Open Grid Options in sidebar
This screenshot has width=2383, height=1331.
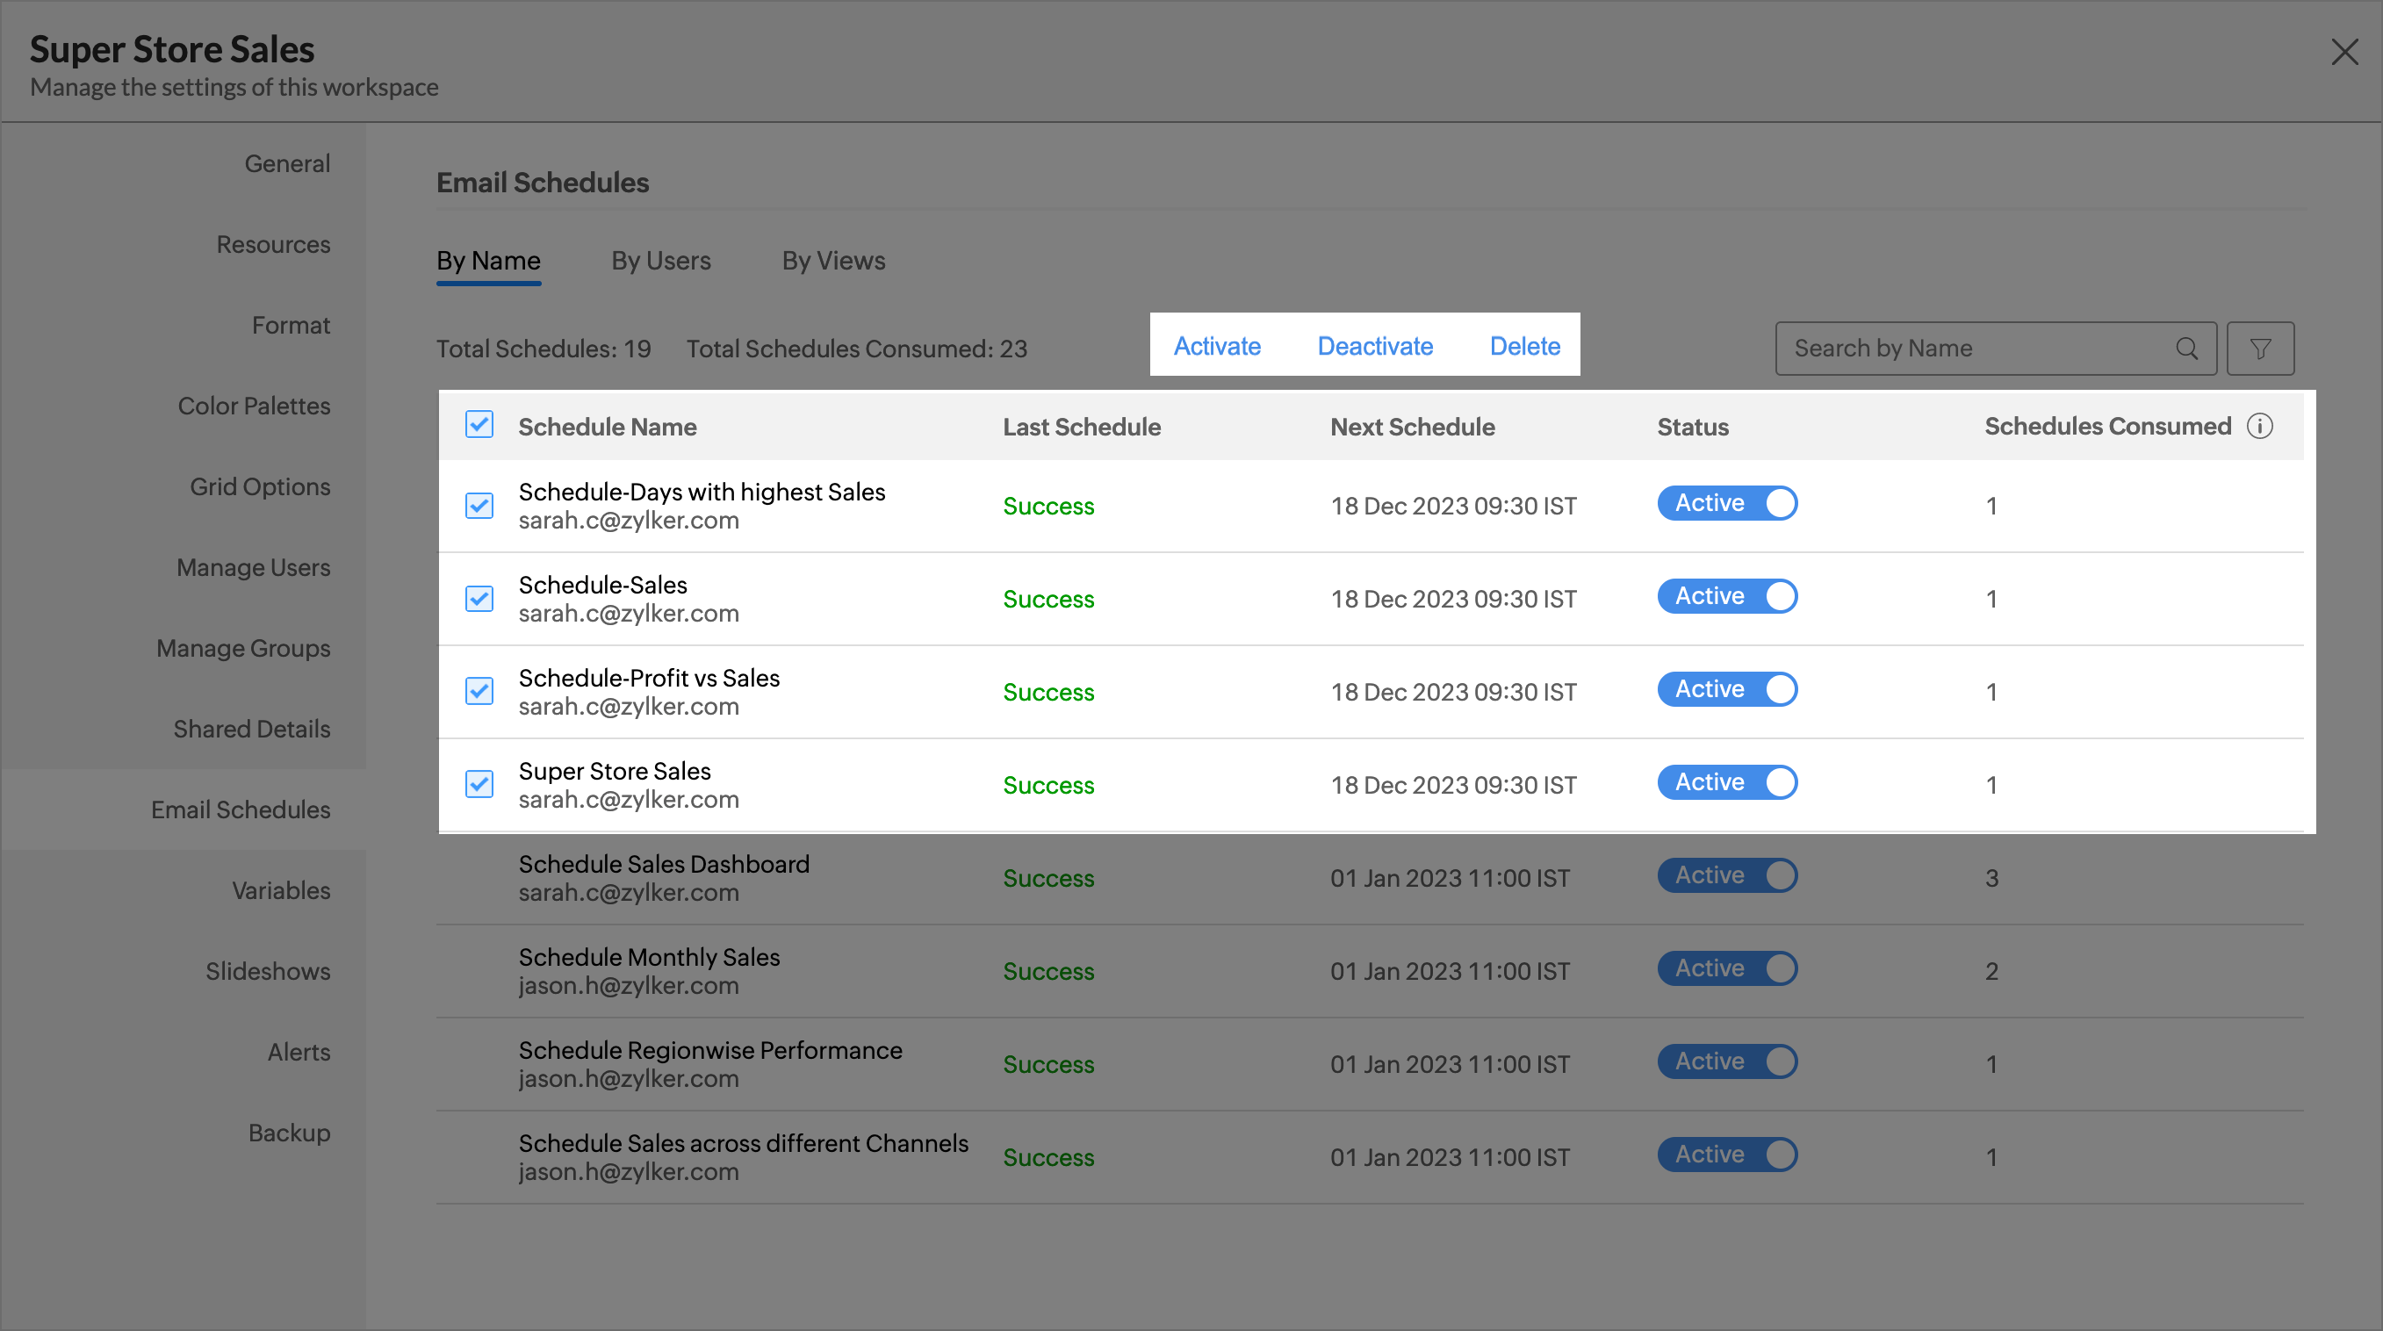[260, 486]
